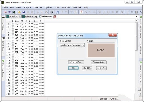Check the box for codon AGG

[x=13, y=69]
